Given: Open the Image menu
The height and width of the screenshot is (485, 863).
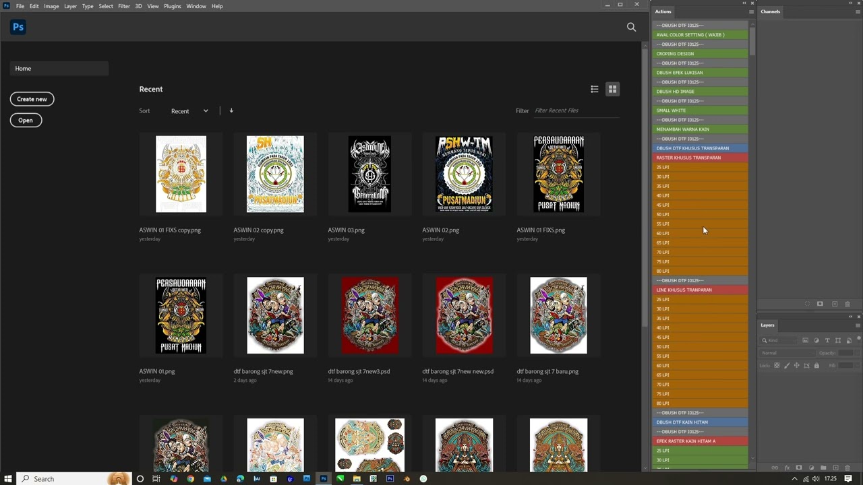Looking at the screenshot, I should point(51,6).
